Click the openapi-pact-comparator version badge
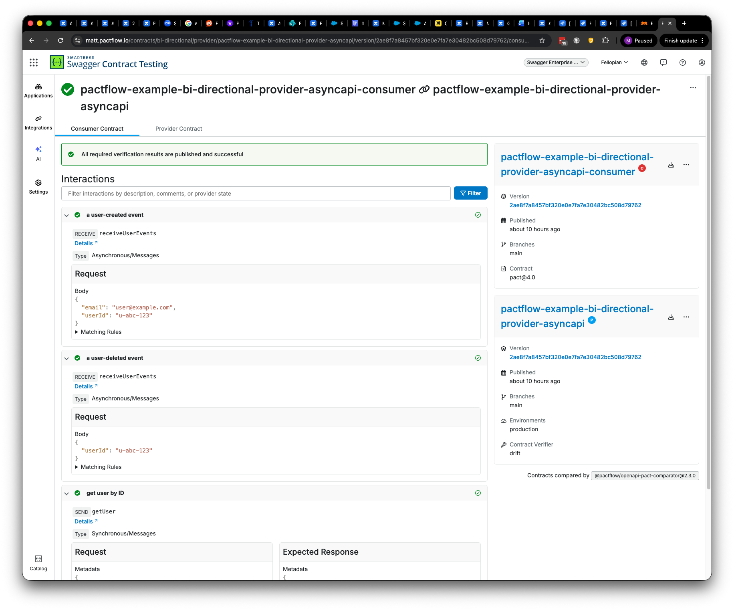 tap(645, 476)
